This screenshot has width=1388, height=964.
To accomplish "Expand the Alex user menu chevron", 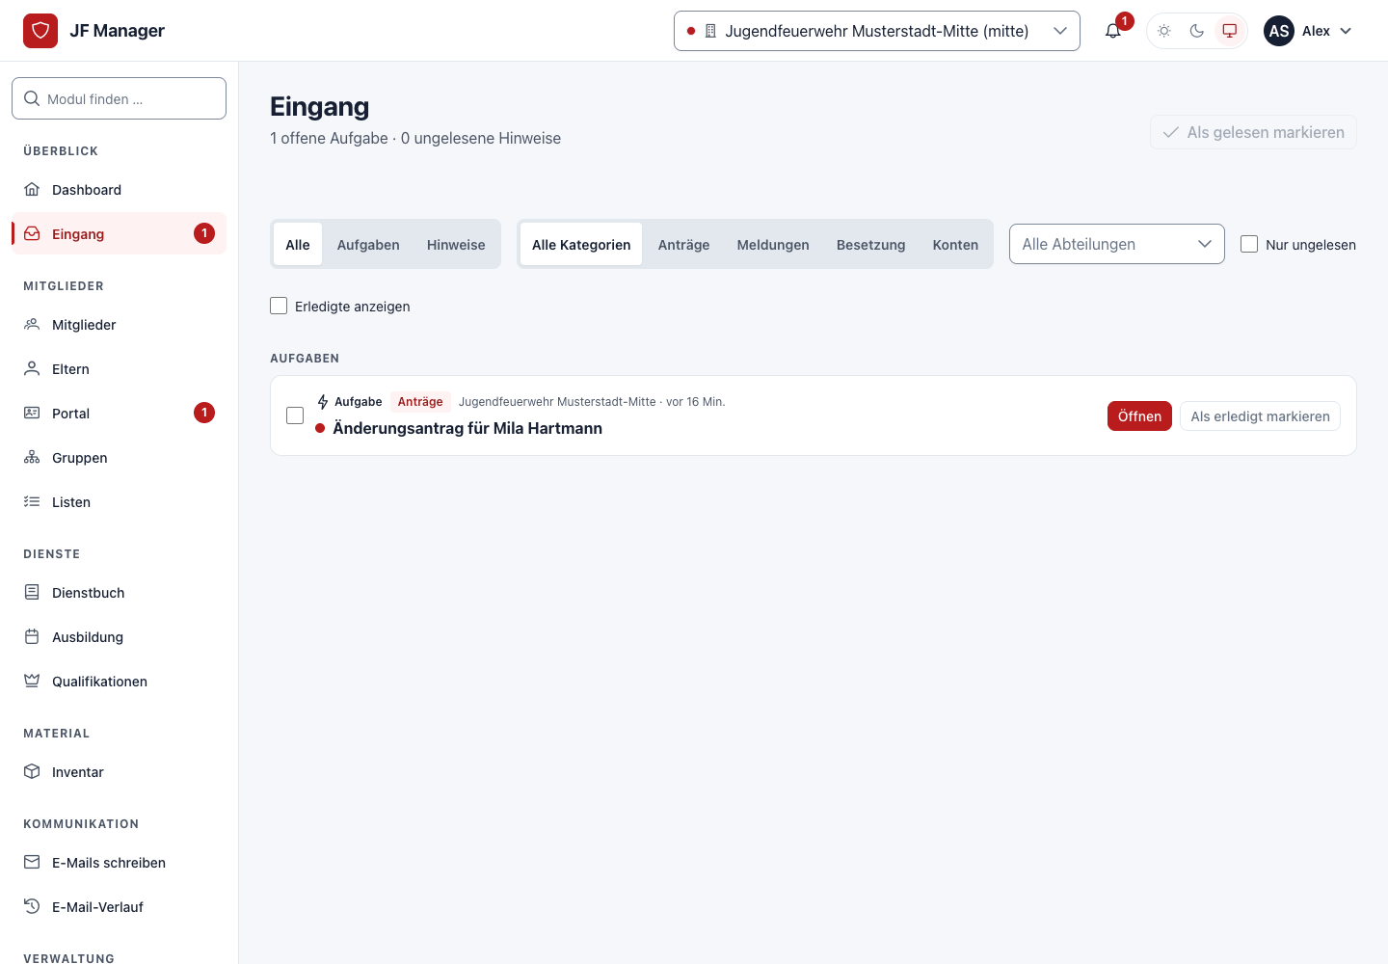I will pyautogui.click(x=1346, y=31).
